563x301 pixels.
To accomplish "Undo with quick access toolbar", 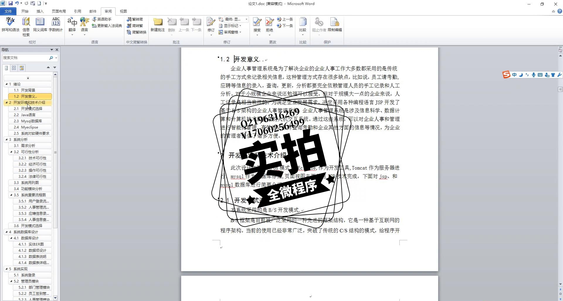I will [x=17, y=3].
